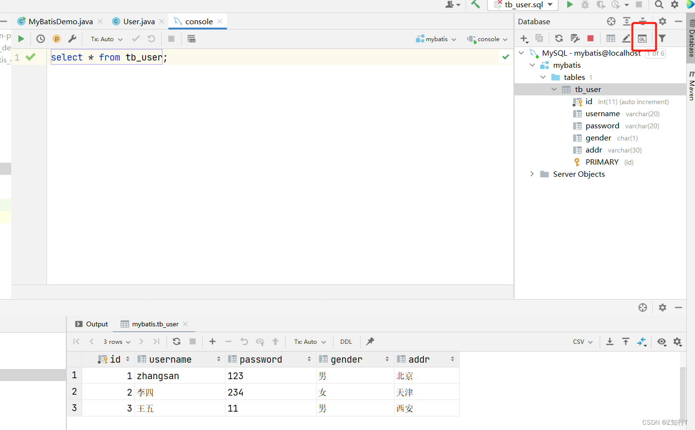695x430 pixels.
Task: Open the CSV export format dropdown
Action: coord(583,341)
